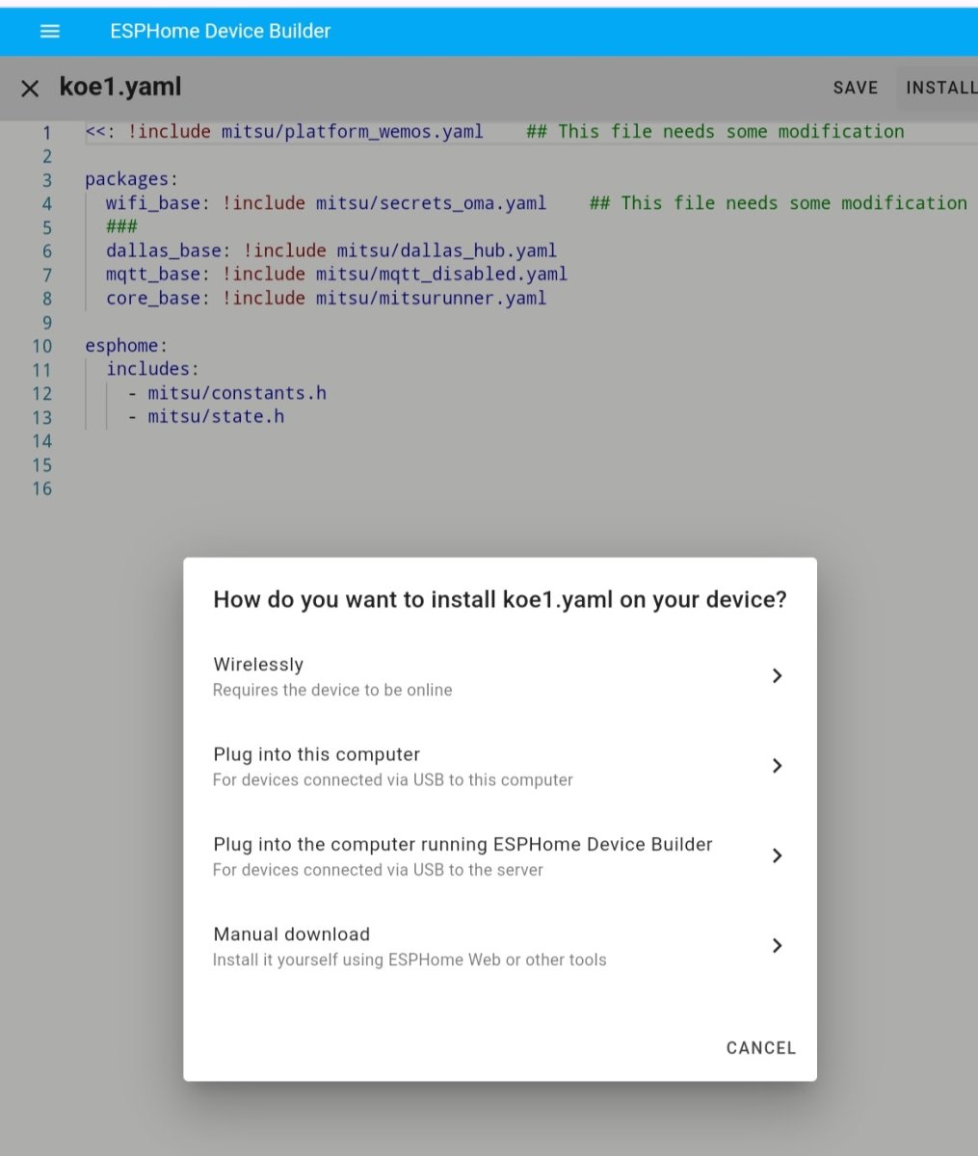Viewport: 978px width, 1156px height.
Task: Click the dallas_base dallas_hub.yaml line
Action: point(331,250)
